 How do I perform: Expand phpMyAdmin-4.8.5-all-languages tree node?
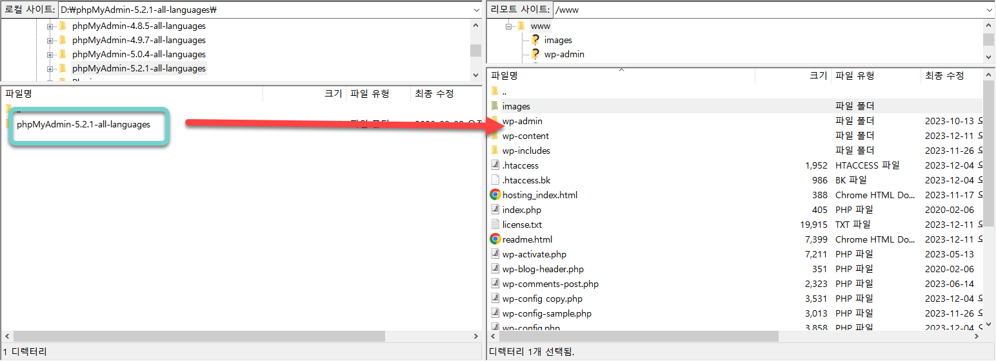pos(50,26)
